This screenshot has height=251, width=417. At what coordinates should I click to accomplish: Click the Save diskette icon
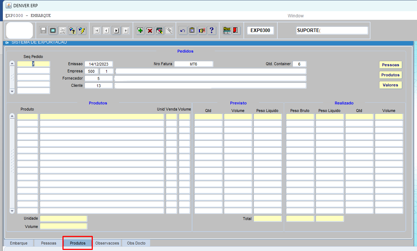click(x=43, y=31)
